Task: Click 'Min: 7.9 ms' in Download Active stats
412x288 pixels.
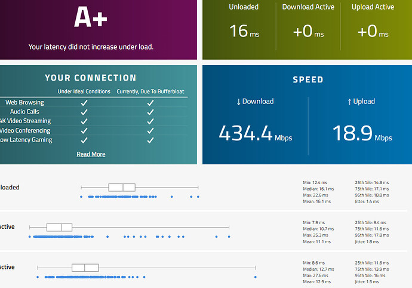Action: (x=313, y=222)
